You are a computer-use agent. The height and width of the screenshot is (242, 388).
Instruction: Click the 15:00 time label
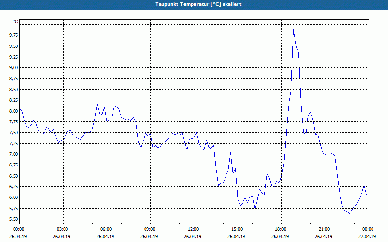pyautogui.click(x=237, y=229)
